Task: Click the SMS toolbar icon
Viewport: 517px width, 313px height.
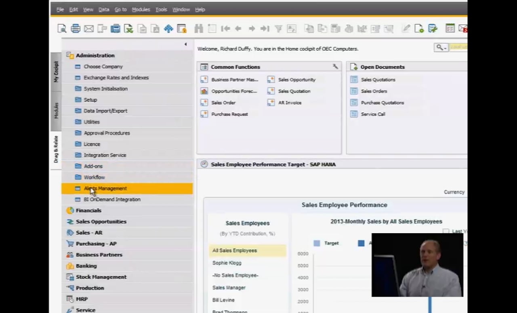Action: click(102, 28)
